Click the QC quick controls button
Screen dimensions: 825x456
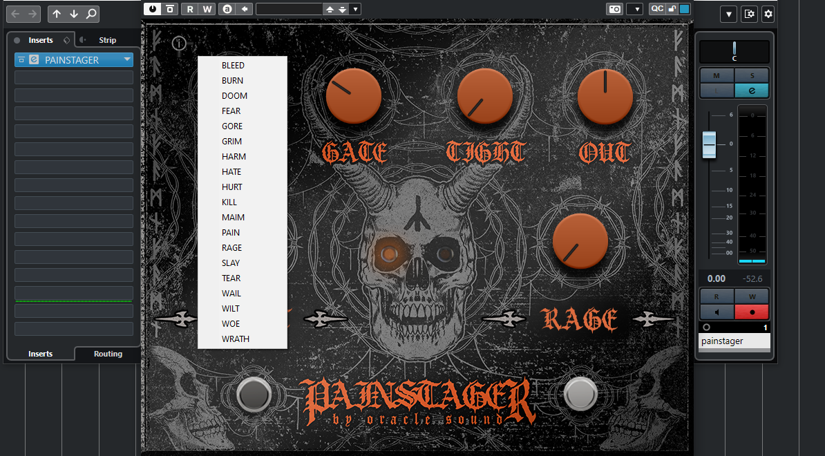657,9
